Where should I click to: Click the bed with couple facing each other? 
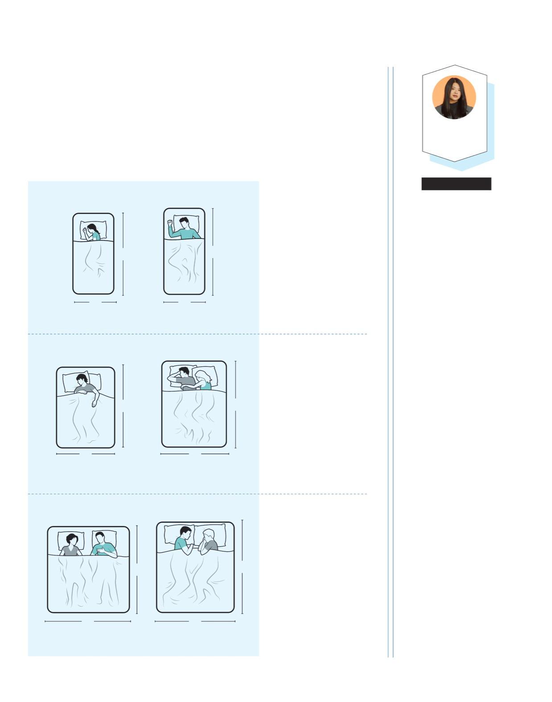point(195,567)
